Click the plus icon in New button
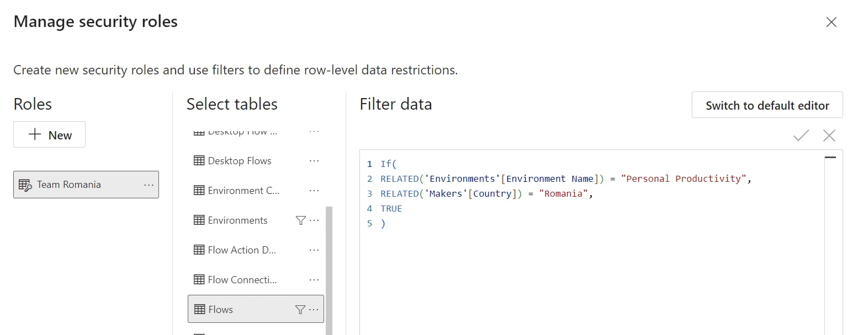The height and width of the screenshot is (335, 858). click(x=35, y=134)
